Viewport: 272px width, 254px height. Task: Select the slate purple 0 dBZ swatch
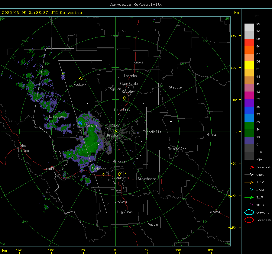(249, 140)
